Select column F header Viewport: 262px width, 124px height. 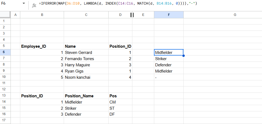[169, 15]
